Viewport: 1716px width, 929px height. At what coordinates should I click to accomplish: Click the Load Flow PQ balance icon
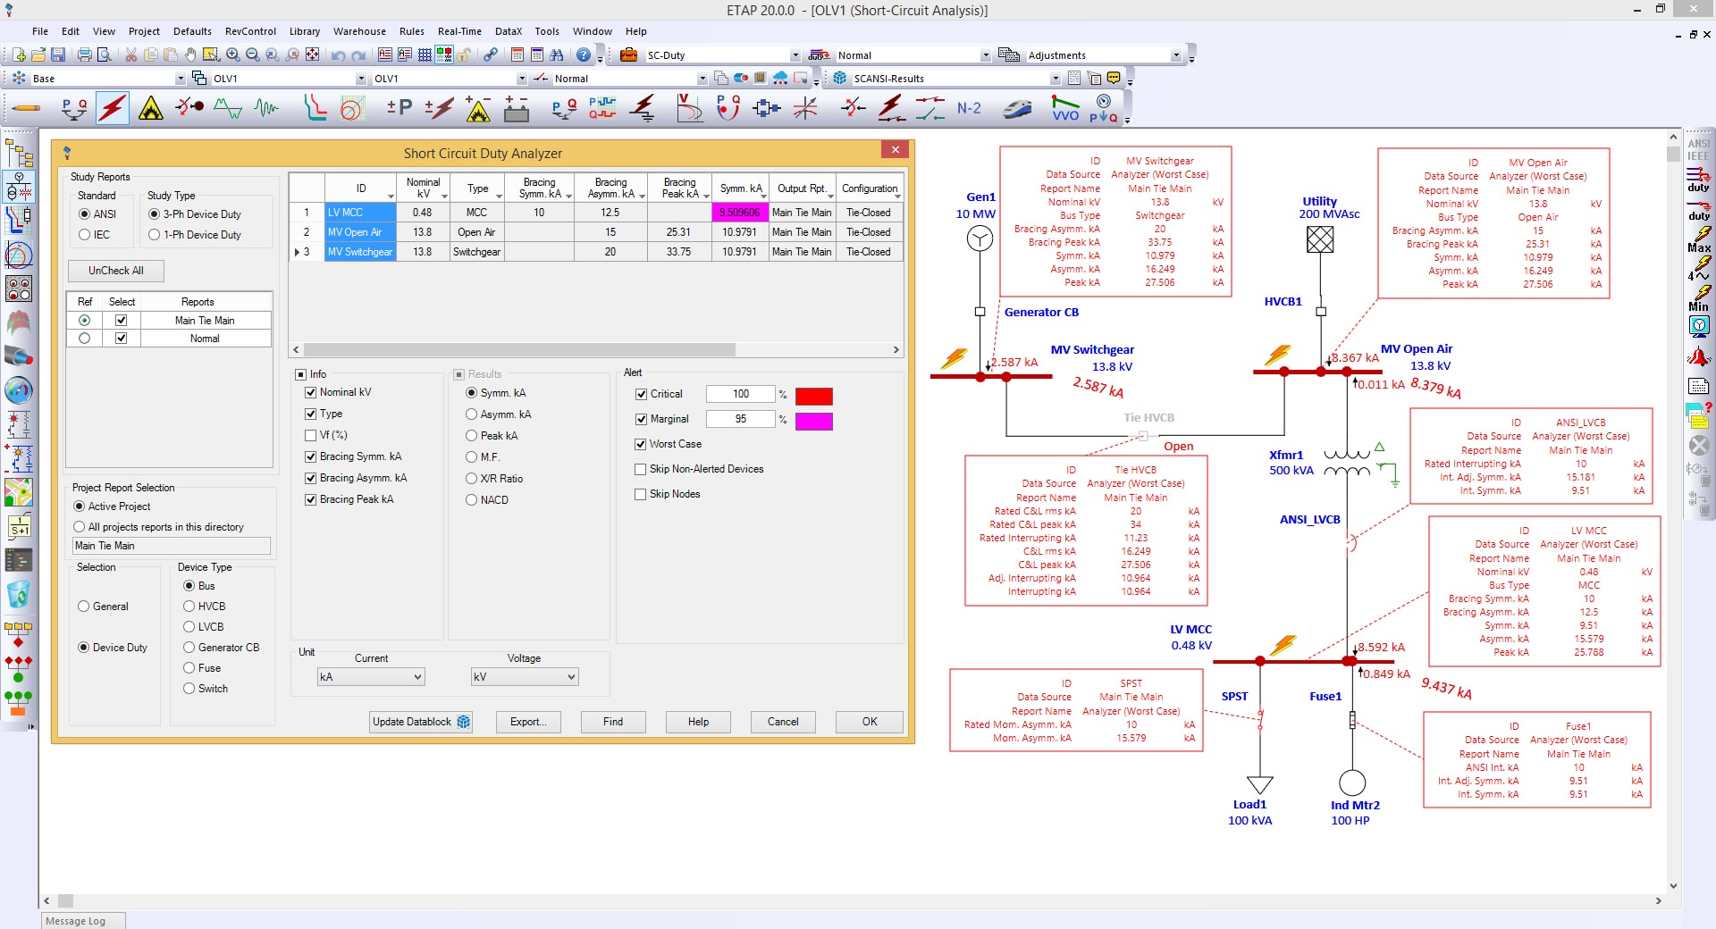pos(74,109)
